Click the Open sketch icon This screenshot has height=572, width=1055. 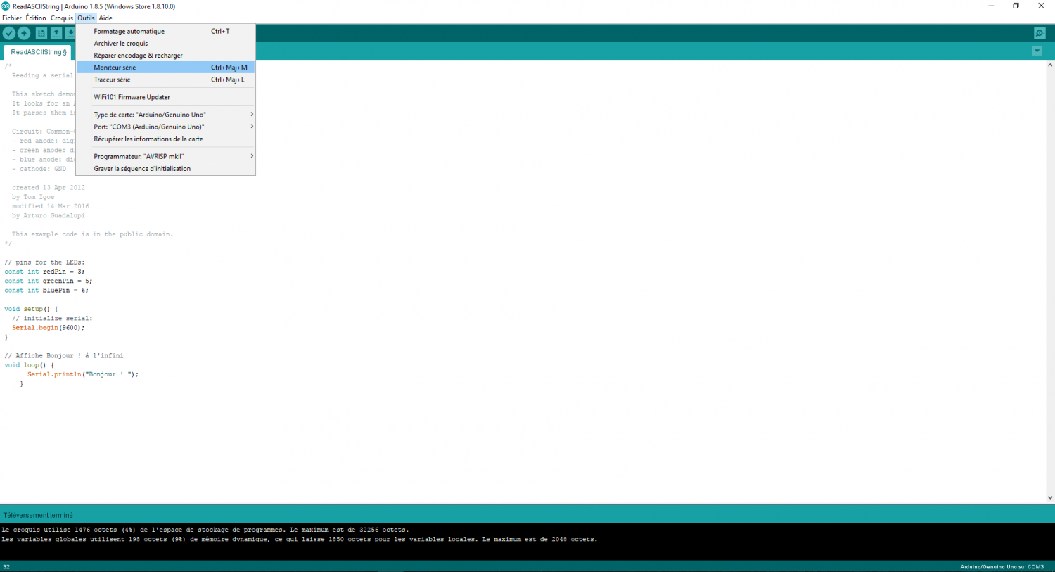tap(56, 32)
